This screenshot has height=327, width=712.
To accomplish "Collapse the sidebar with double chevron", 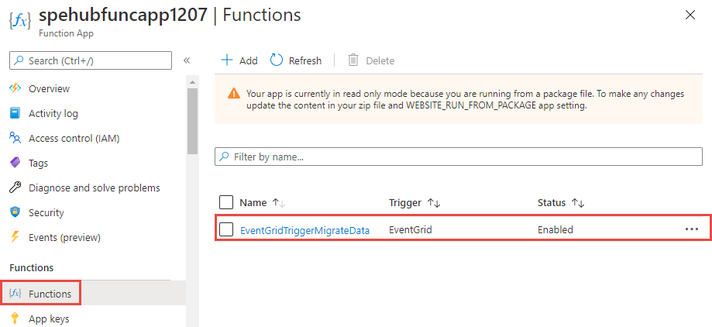I will [x=187, y=60].
